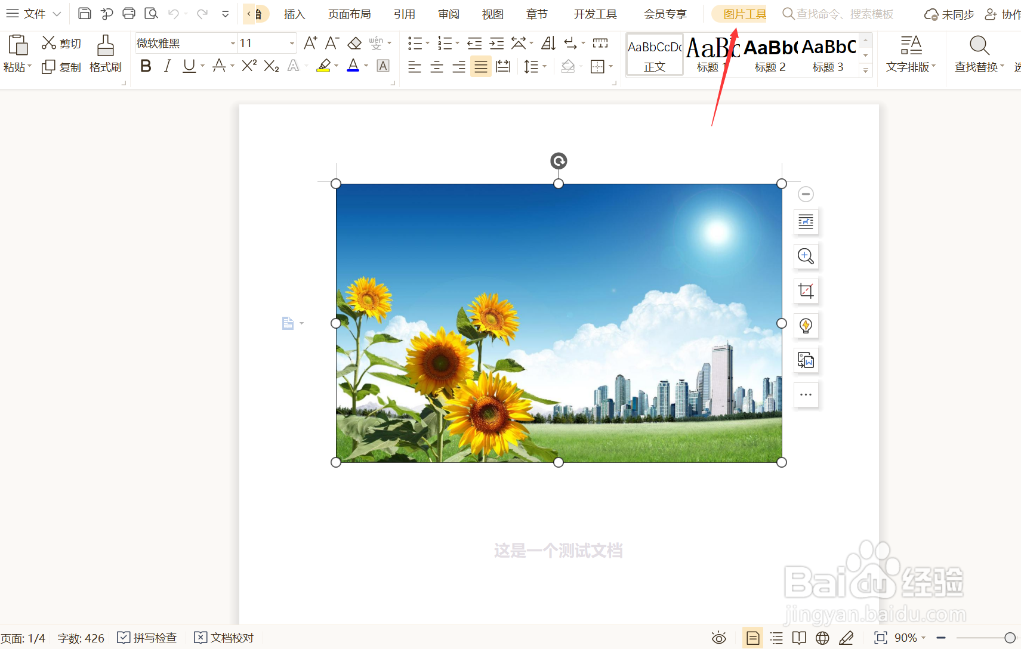Expand quick access toolbar customization arrow

coord(226,14)
